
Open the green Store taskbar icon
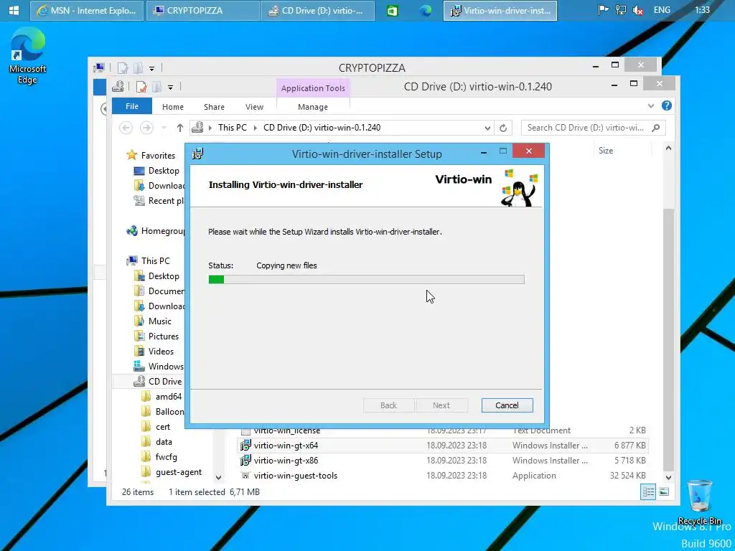[x=393, y=10]
